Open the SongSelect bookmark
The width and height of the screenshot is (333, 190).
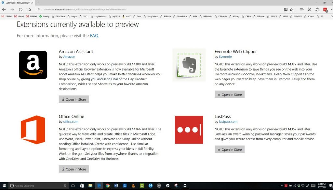click(x=151, y=16)
